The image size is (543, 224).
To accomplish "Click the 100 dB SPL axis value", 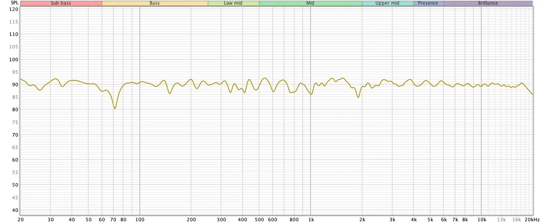I will click(x=14, y=59).
